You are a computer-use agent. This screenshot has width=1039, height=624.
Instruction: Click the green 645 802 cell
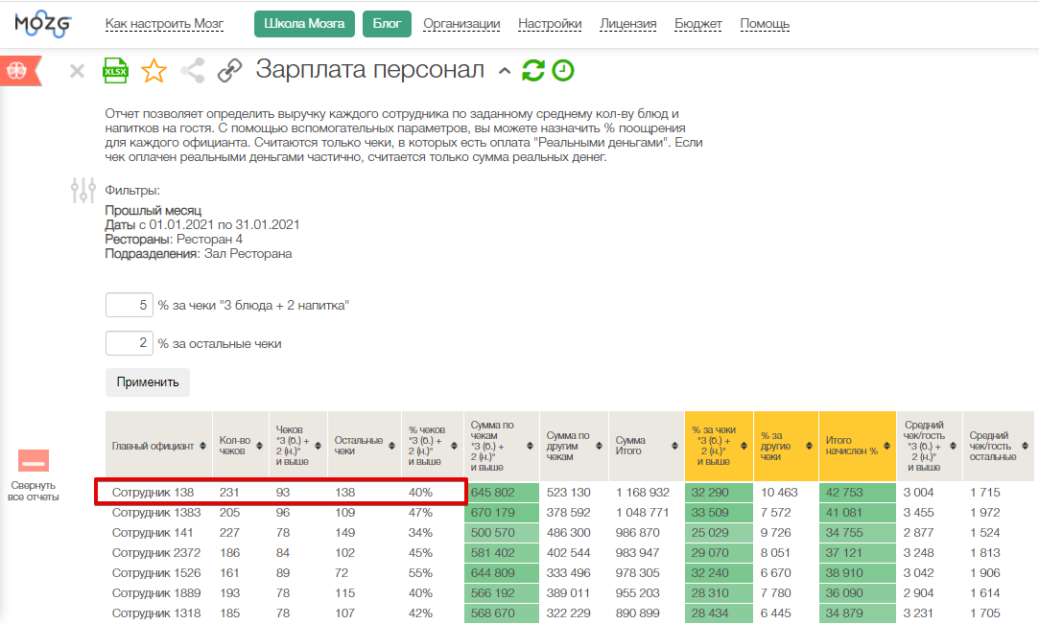(x=502, y=493)
